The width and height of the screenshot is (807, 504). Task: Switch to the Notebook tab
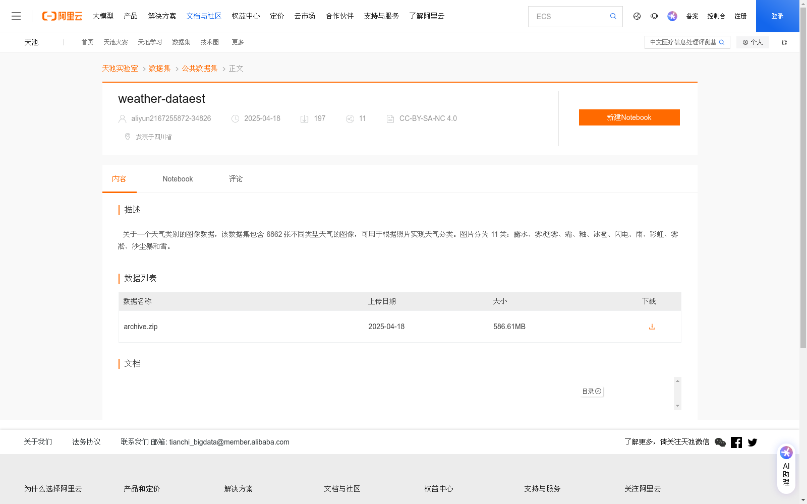pyautogui.click(x=178, y=179)
